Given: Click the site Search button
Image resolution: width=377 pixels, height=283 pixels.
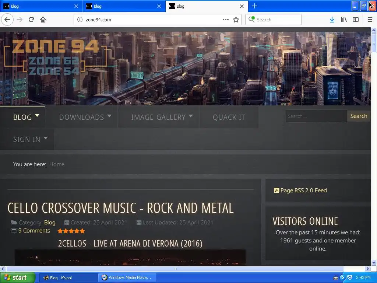Looking at the screenshot, I should (359, 116).
